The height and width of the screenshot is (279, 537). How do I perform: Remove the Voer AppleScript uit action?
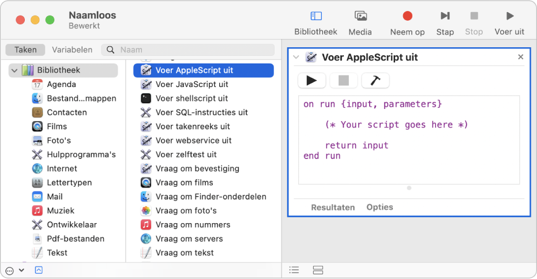(520, 57)
